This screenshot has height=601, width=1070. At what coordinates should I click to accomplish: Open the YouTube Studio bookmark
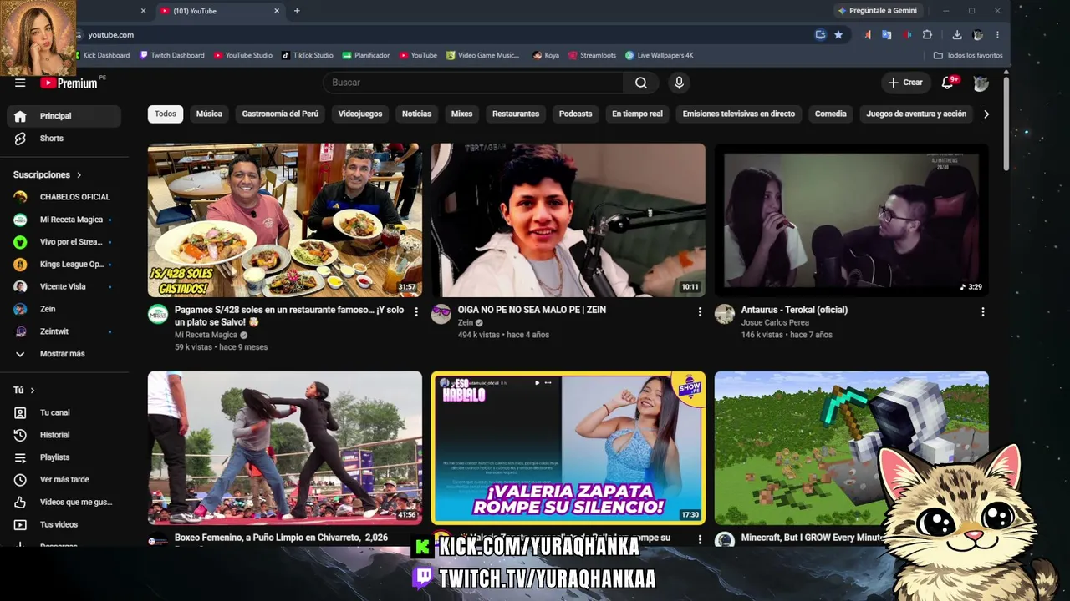coord(243,55)
